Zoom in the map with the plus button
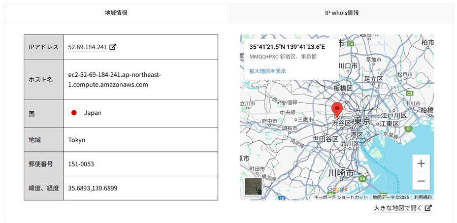This screenshot has width=457, height=223. [421, 164]
